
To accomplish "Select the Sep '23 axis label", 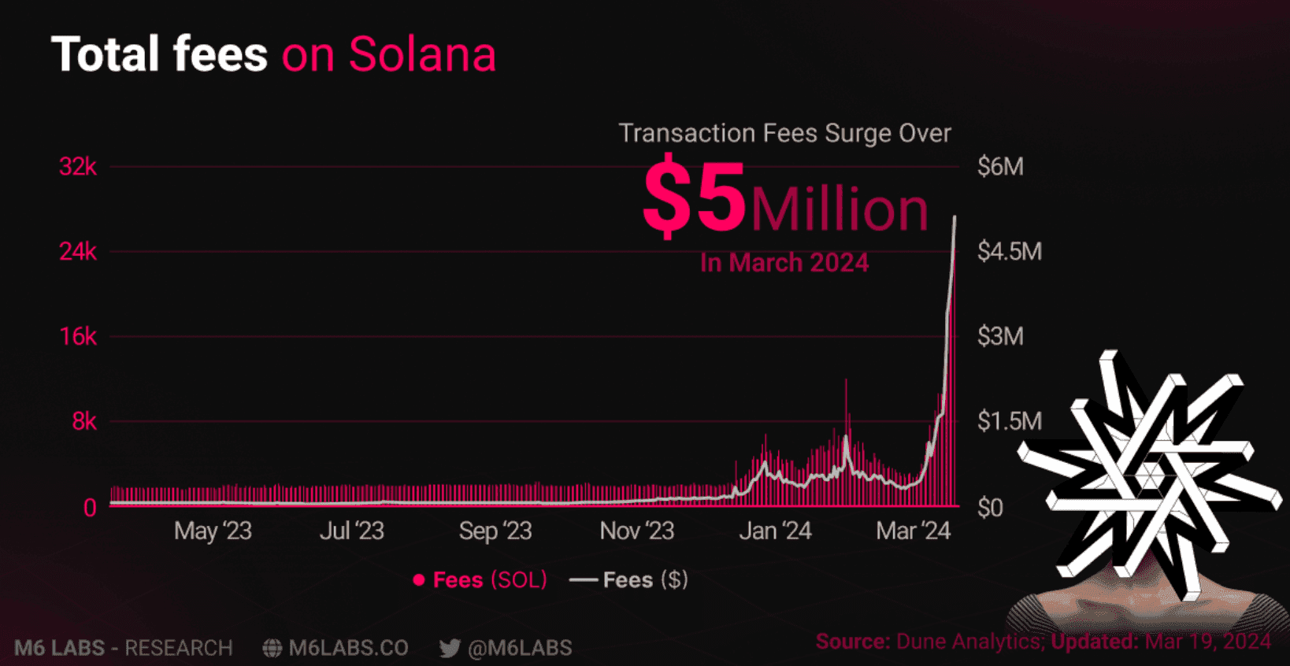I will pos(495,531).
